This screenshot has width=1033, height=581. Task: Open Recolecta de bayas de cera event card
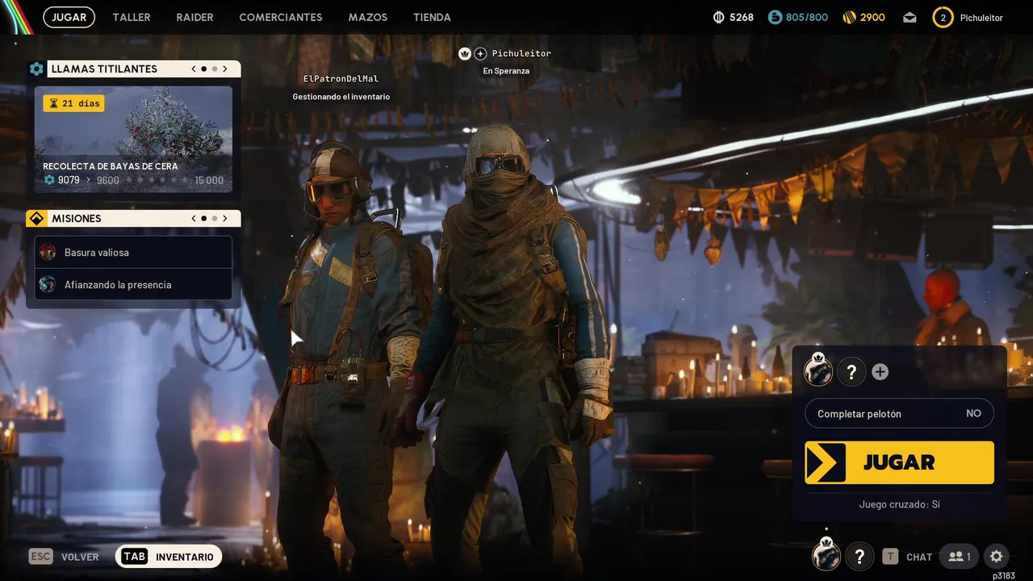133,140
